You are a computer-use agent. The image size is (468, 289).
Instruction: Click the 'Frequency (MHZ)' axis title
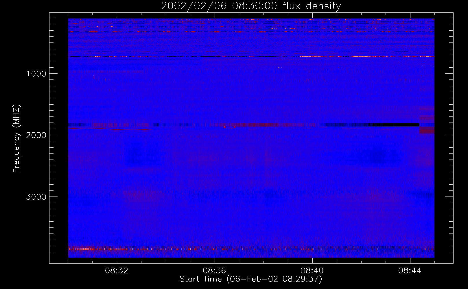16,138
